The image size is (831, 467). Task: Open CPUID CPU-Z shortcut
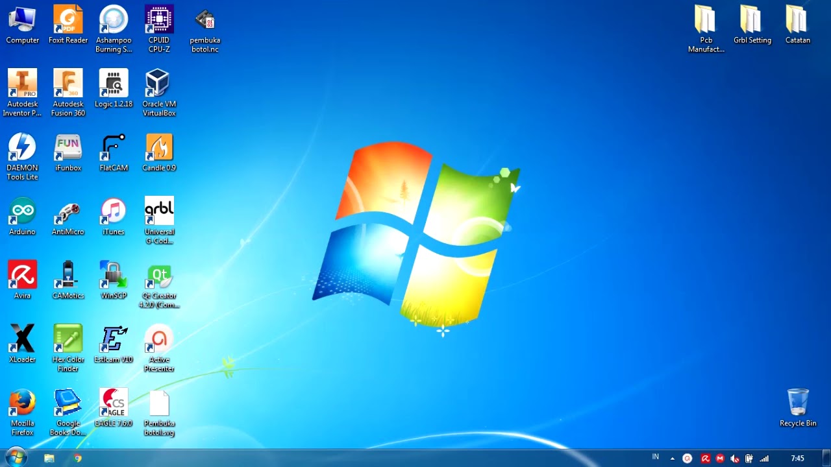159,29
